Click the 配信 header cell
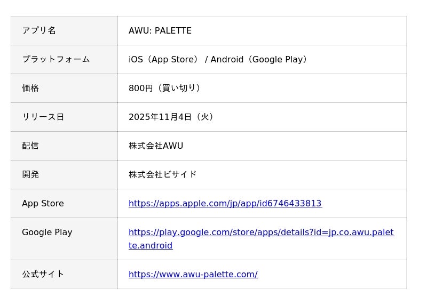The image size is (427, 305). tap(30, 146)
